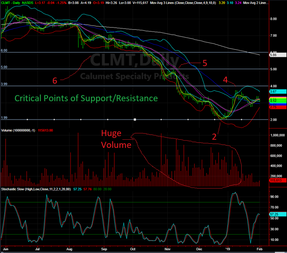Click the '19 year marker on date axis
The width and height of the screenshot is (287, 253).
coord(227,249)
